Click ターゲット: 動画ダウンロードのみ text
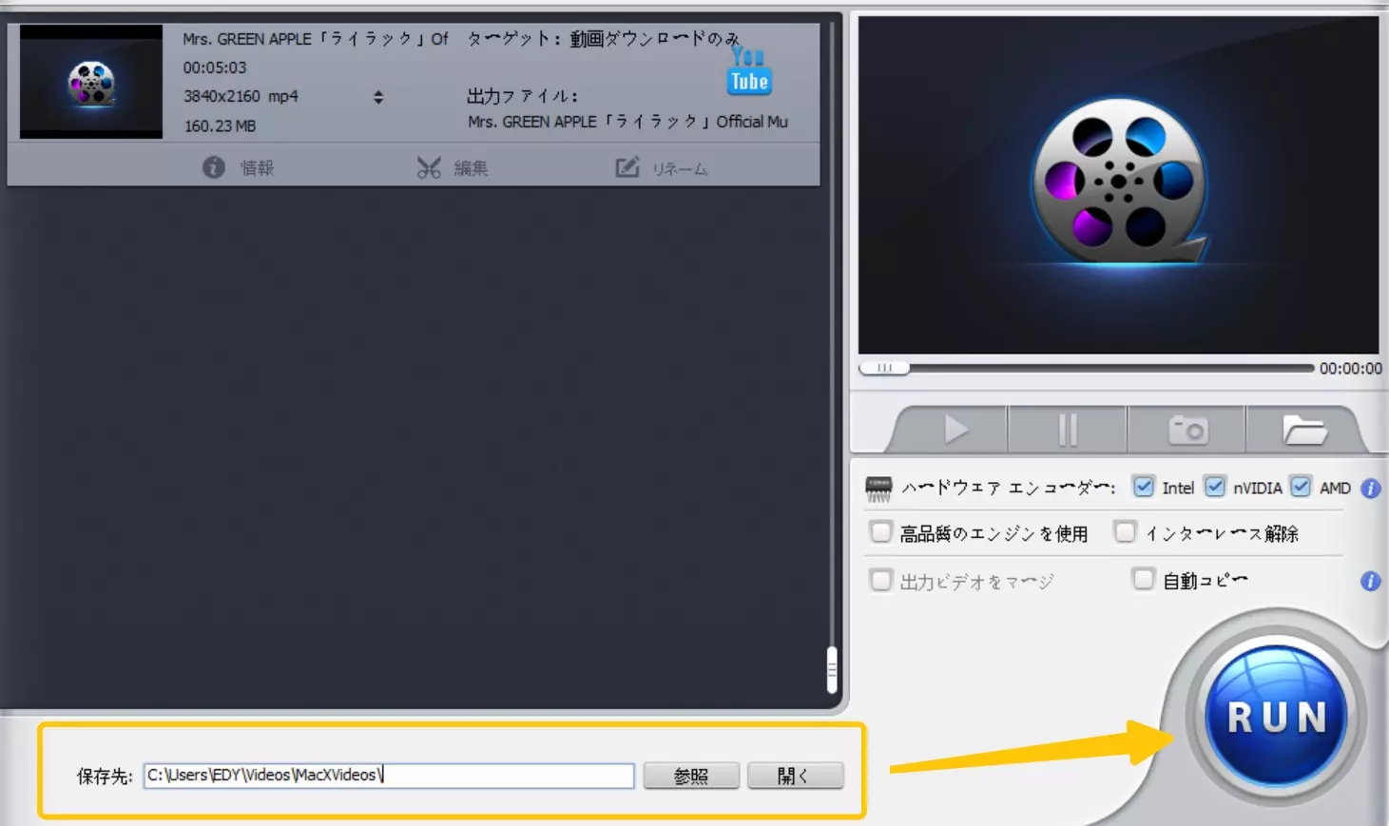The height and width of the screenshot is (826, 1389). [603, 39]
